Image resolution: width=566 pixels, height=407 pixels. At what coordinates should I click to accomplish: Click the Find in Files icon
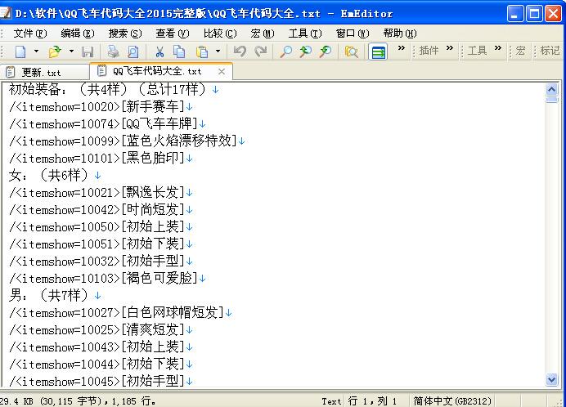point(351,51)
